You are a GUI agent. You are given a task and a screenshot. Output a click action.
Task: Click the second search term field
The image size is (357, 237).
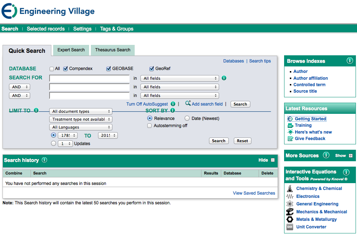[89, 87]
